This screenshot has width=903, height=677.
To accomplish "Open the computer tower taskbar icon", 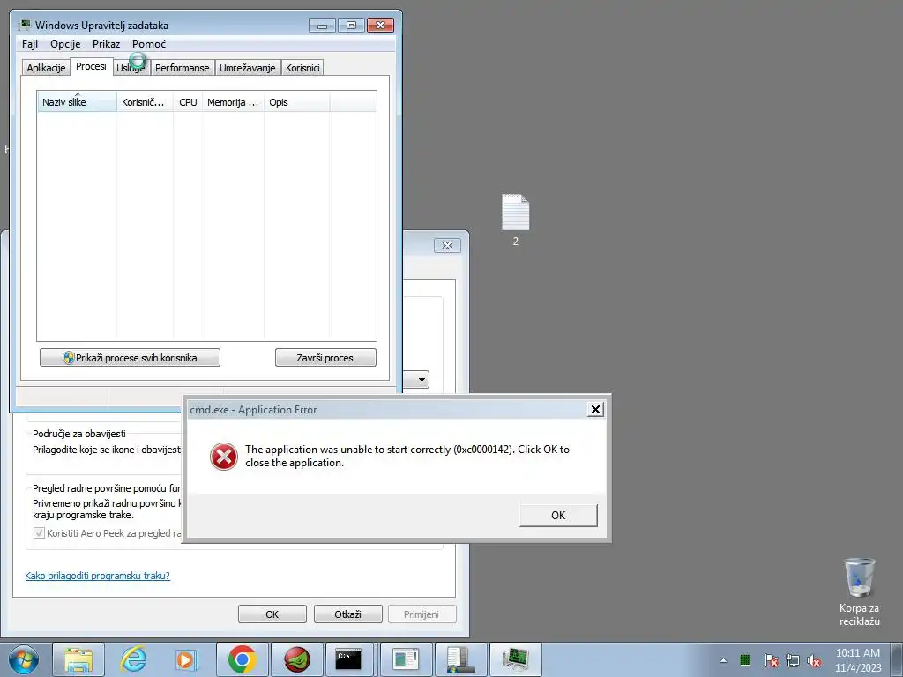I will coord(460,659).
